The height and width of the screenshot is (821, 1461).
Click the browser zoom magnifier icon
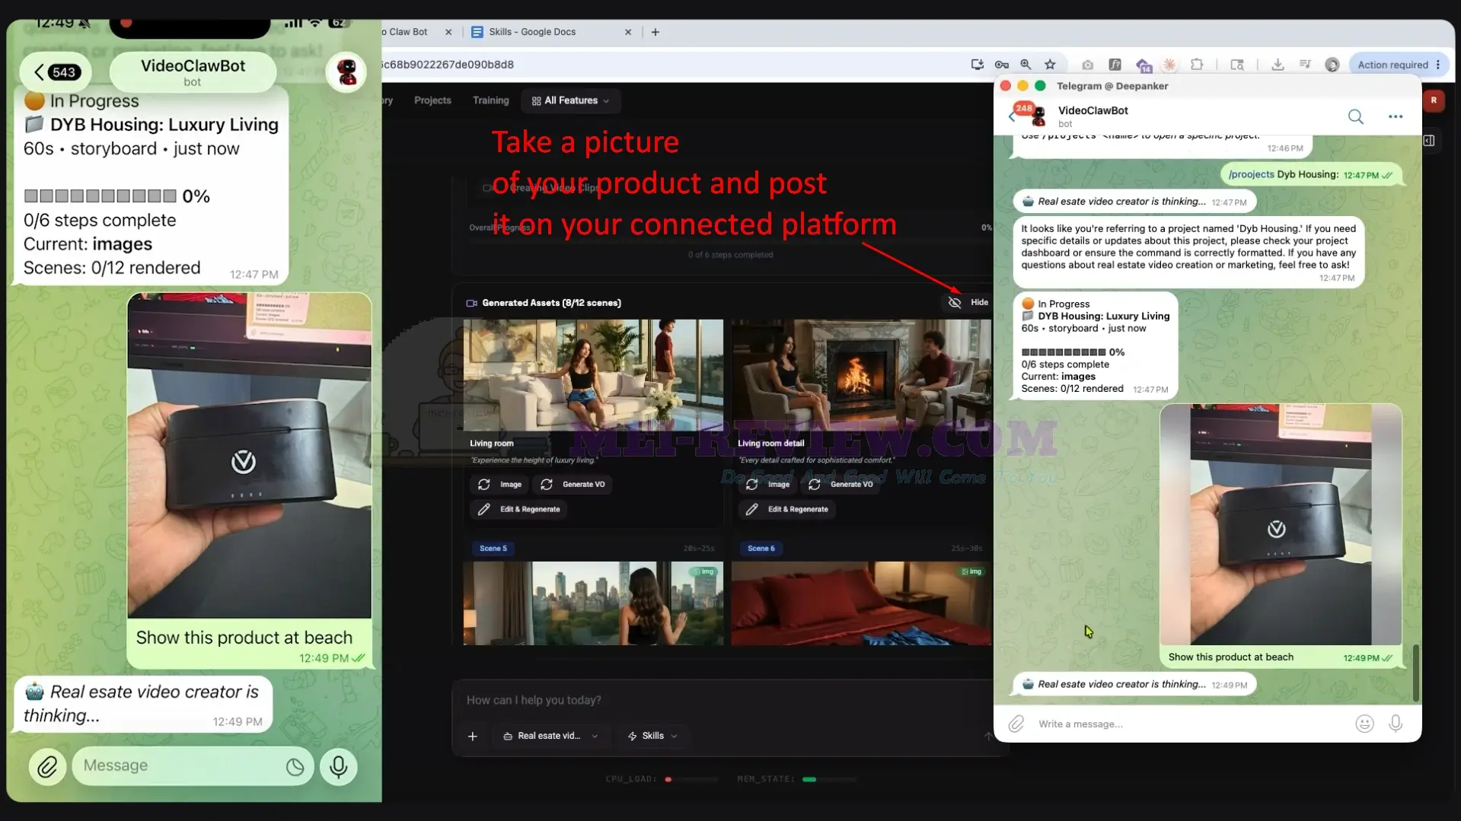pyautogui.click(x=1026, y=65)
